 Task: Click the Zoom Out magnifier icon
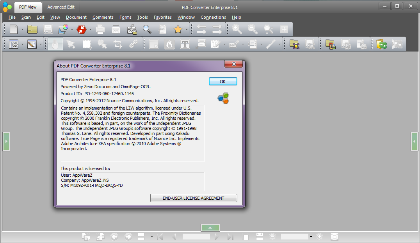[252, 29]
